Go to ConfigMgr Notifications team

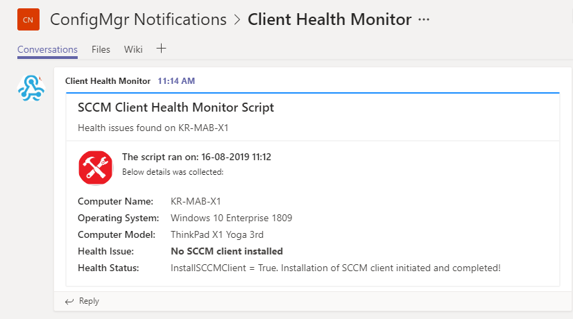[138, 19]
